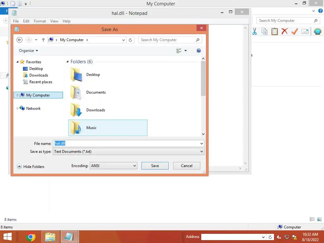324x243 pixels.
Task: Click Hide Folders button
Action: click(x=31, y=166)
